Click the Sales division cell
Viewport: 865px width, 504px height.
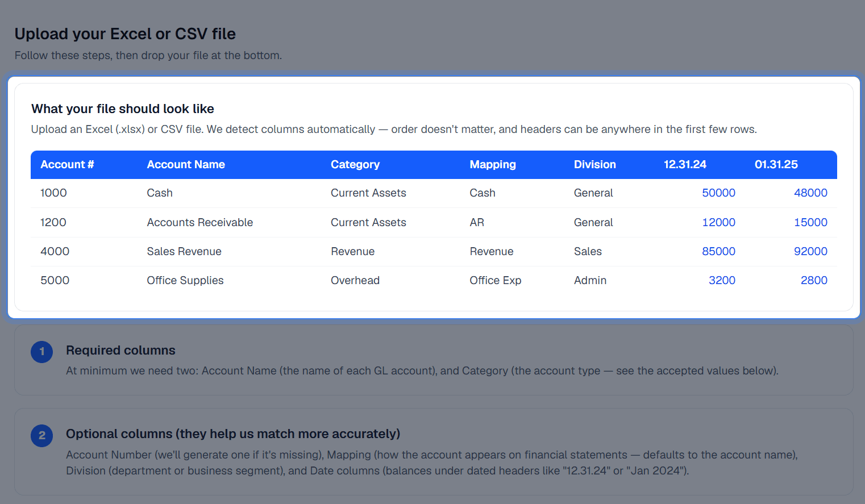click(x=588, y=252)
